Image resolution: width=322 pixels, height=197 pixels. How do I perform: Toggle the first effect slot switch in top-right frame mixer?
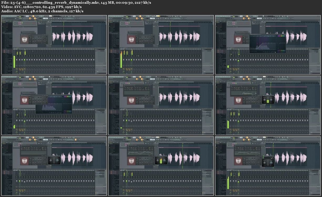[x=319, y=51]
